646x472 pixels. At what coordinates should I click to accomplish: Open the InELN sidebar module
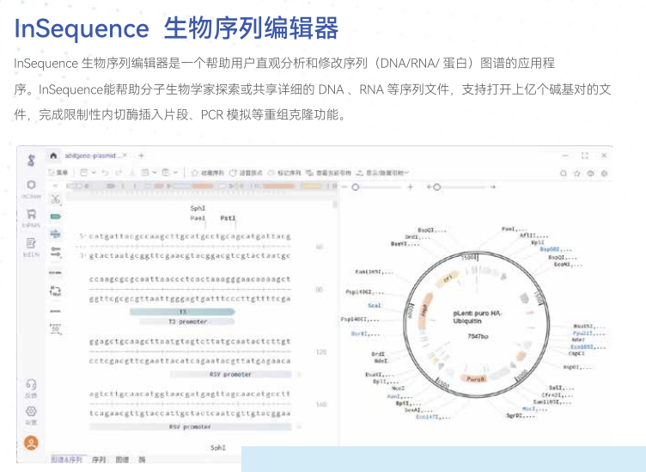coord(31,248)
